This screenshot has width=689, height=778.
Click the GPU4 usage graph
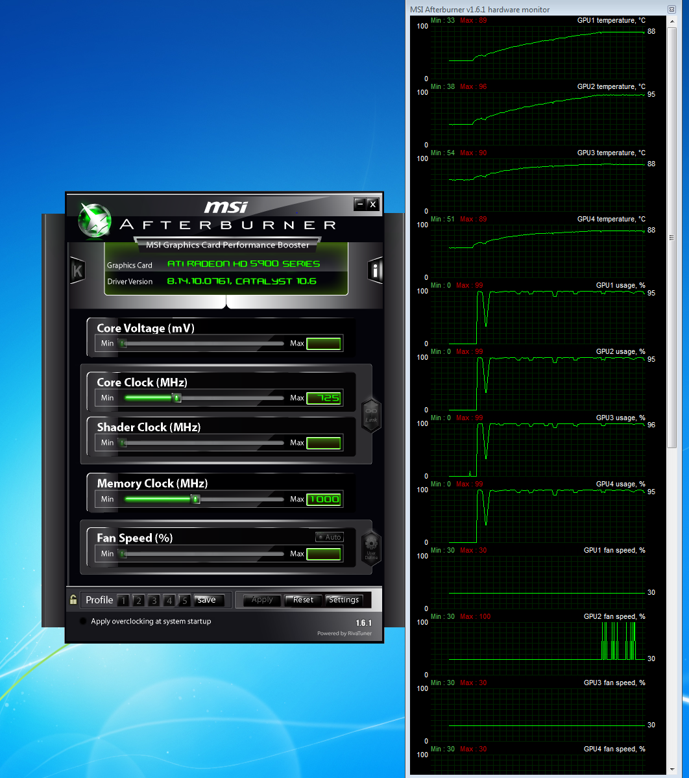(538, 516)
